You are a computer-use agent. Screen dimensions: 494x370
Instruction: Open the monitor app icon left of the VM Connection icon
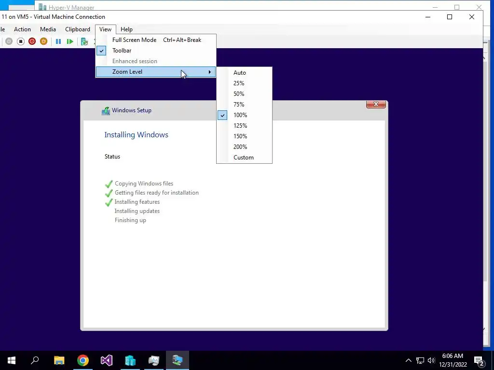tap(154, 360)
